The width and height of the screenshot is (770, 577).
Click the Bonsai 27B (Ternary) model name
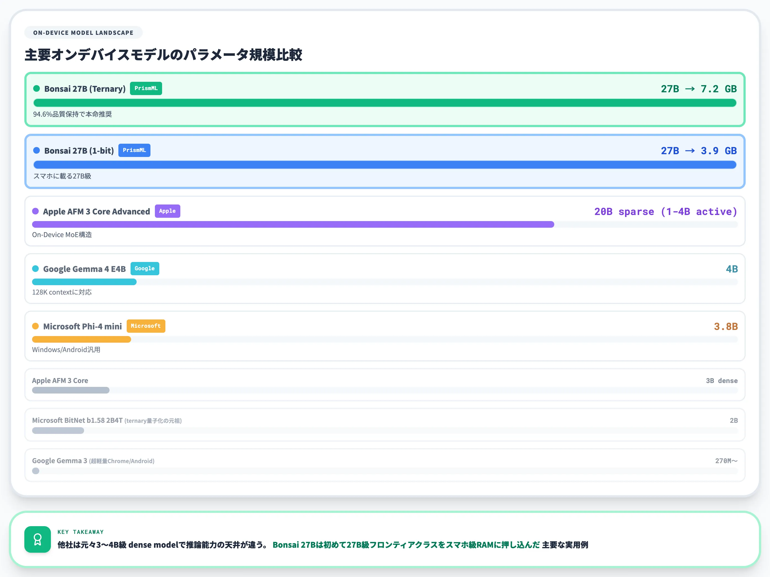point(85,89)
